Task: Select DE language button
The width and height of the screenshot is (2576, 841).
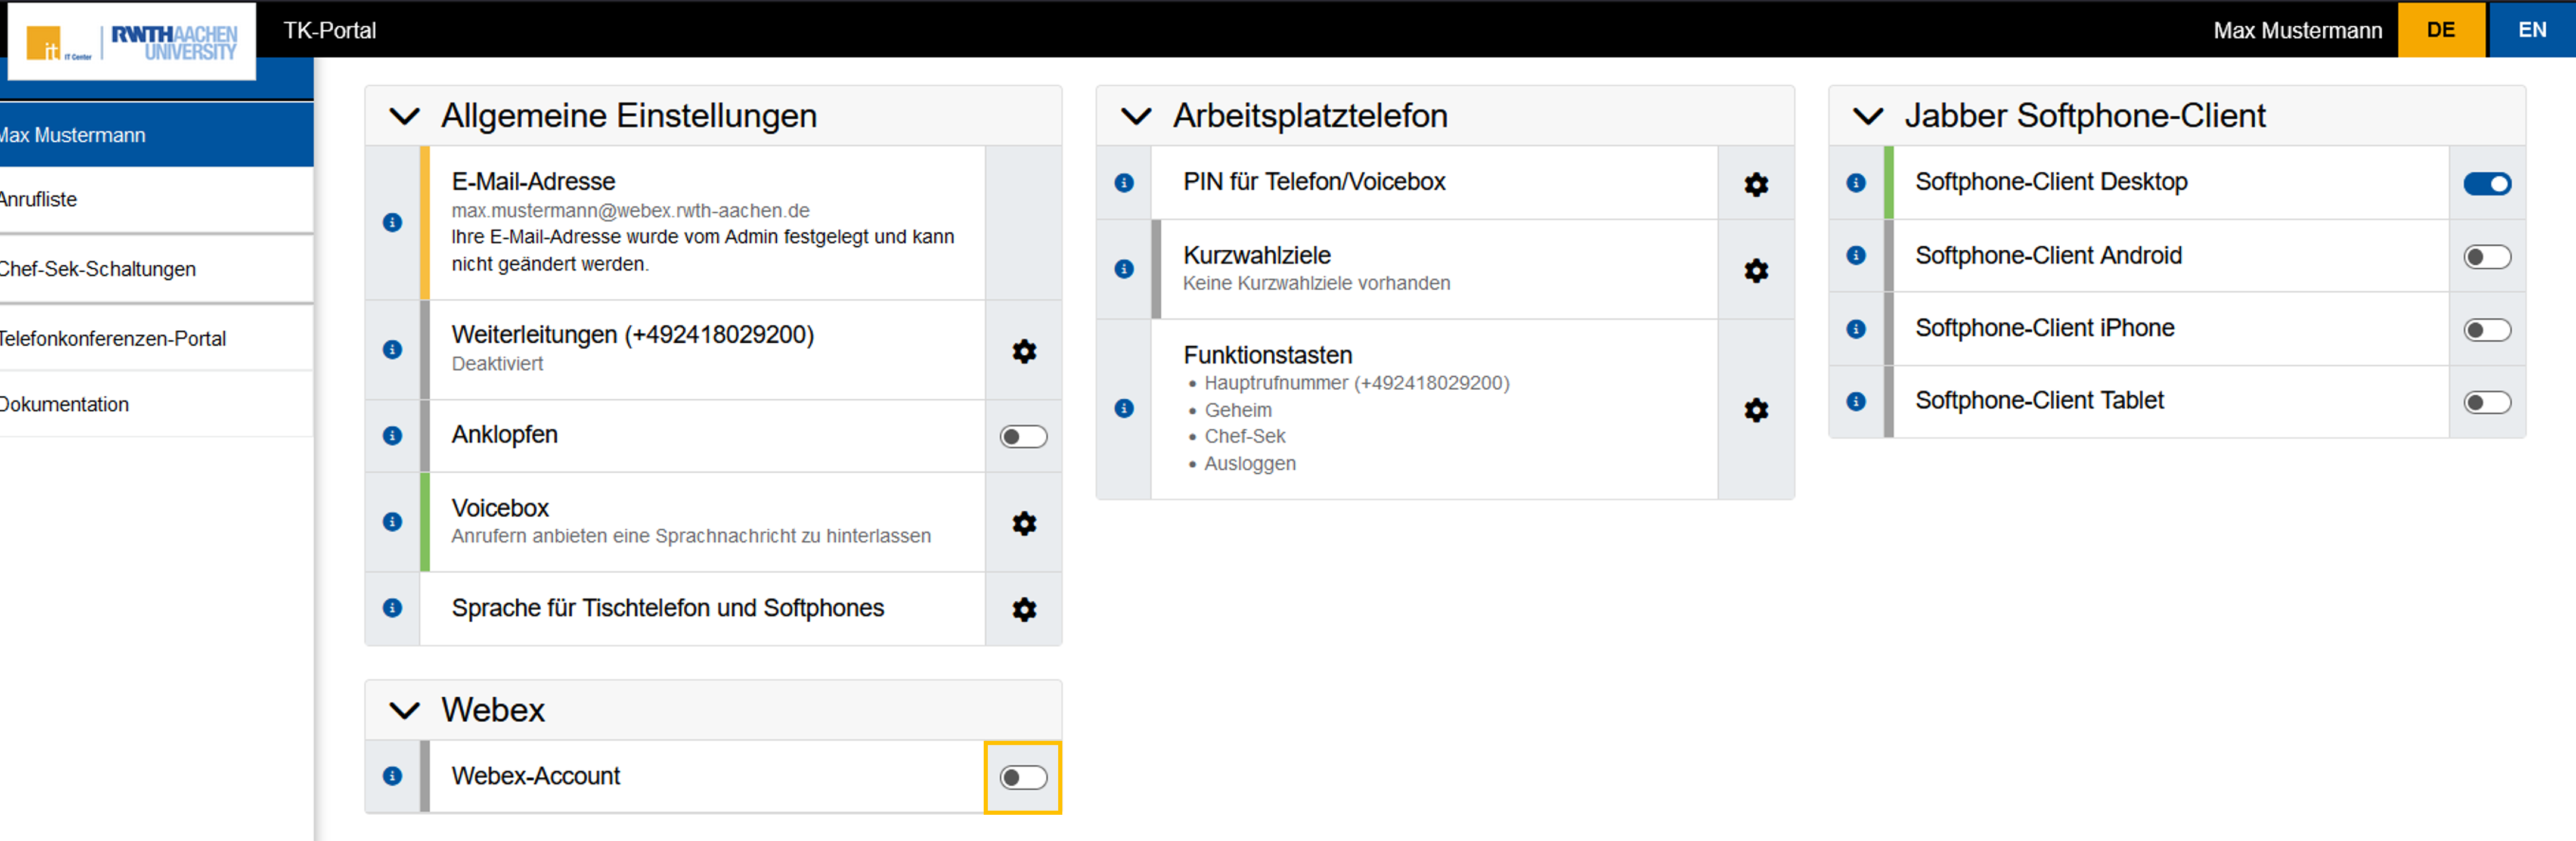Action: click(2440, 30)
